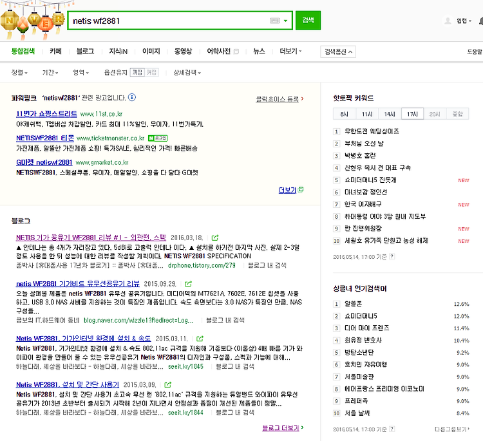Open the 11번가 쇼핑스트리트 ad link
Image resolution: width=483 pixels, height=441 pixels.
coord(46,114)
